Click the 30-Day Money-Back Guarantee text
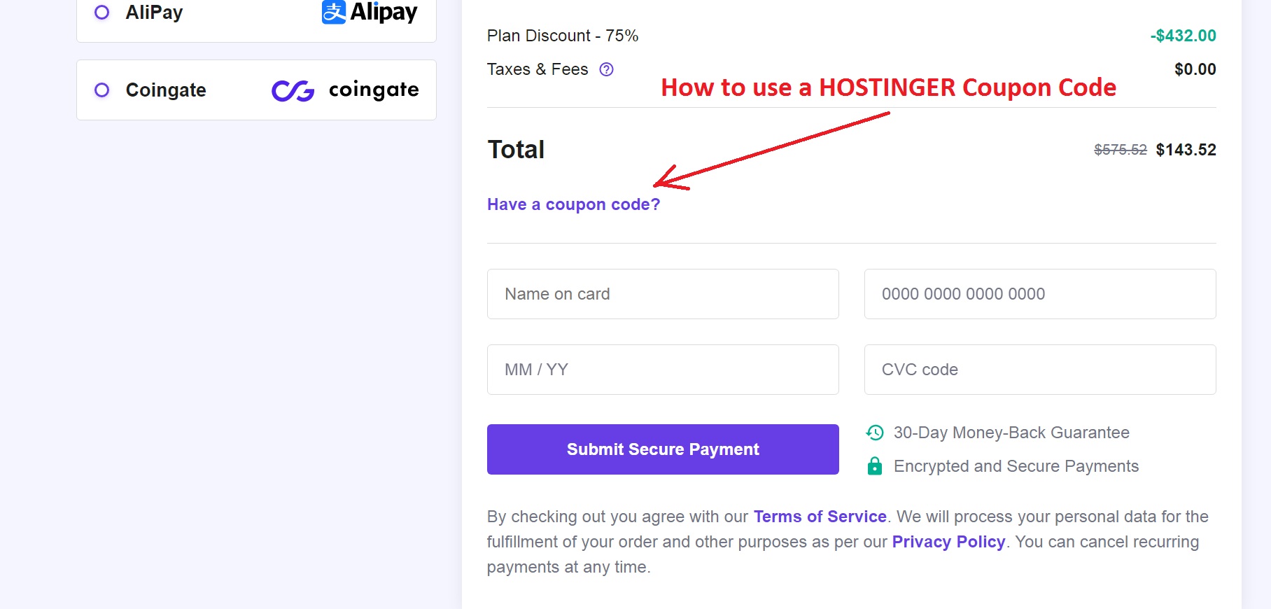This screenshot has height=609, width=1271. 1011,433
